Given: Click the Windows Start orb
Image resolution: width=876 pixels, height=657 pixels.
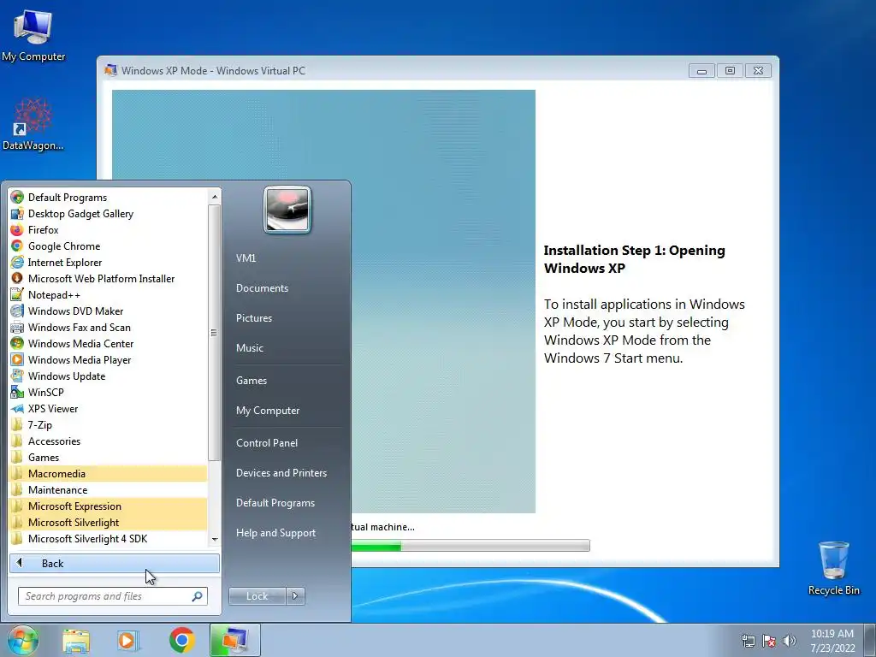Looking at the screenshot, I should tap(23, 640).
